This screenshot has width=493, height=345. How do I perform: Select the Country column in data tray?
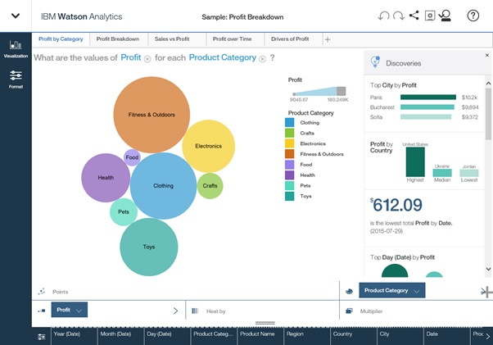click(x=342, y=334)
